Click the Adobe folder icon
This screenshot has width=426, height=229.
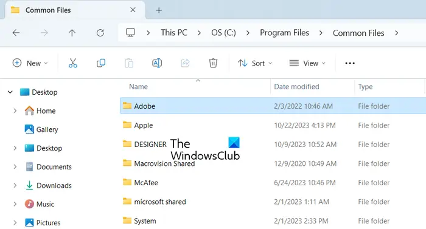tap(127, 106)
